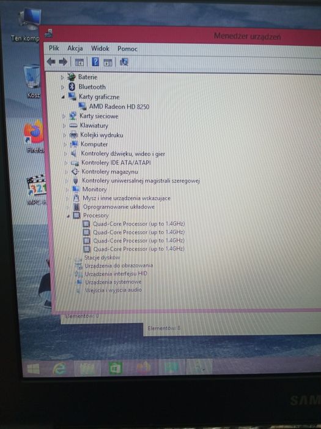Screen dimensions: 321x429
Task: Select the AMD Radeon HD 8250 entry
Action: tap(119, 107)
